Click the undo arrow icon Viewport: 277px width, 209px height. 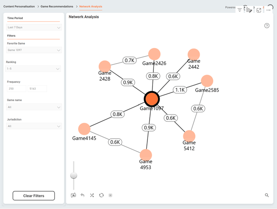point(83,195)
